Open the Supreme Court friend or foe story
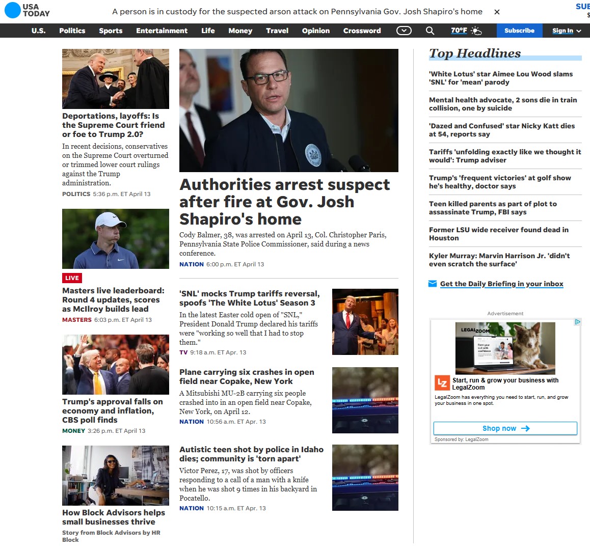The width and height of the screenshot is (590, 551). click(x=114, y=125)
